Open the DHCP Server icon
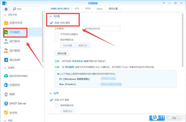Viewport: 186px width, 122px height. (x=6, y=103)
